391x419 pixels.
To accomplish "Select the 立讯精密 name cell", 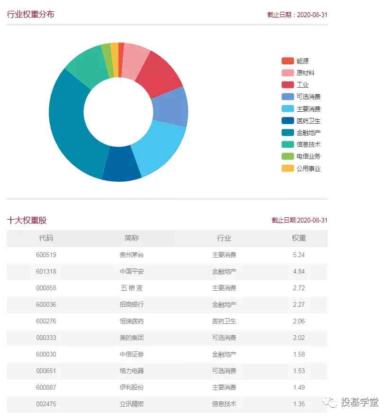I will pyautogui.click(x=132, y=404).
